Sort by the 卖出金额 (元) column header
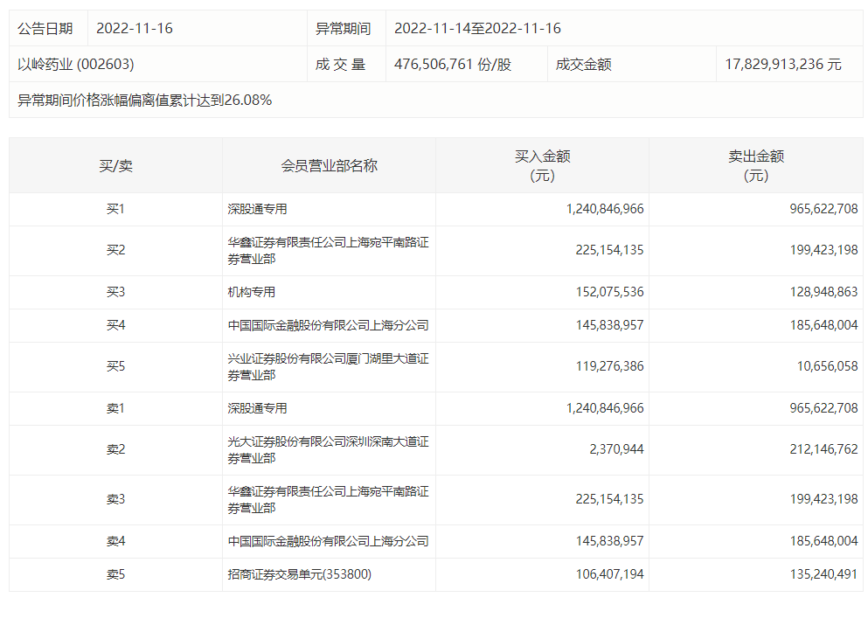Screen dimensions: 868x625 pos(755,165)
